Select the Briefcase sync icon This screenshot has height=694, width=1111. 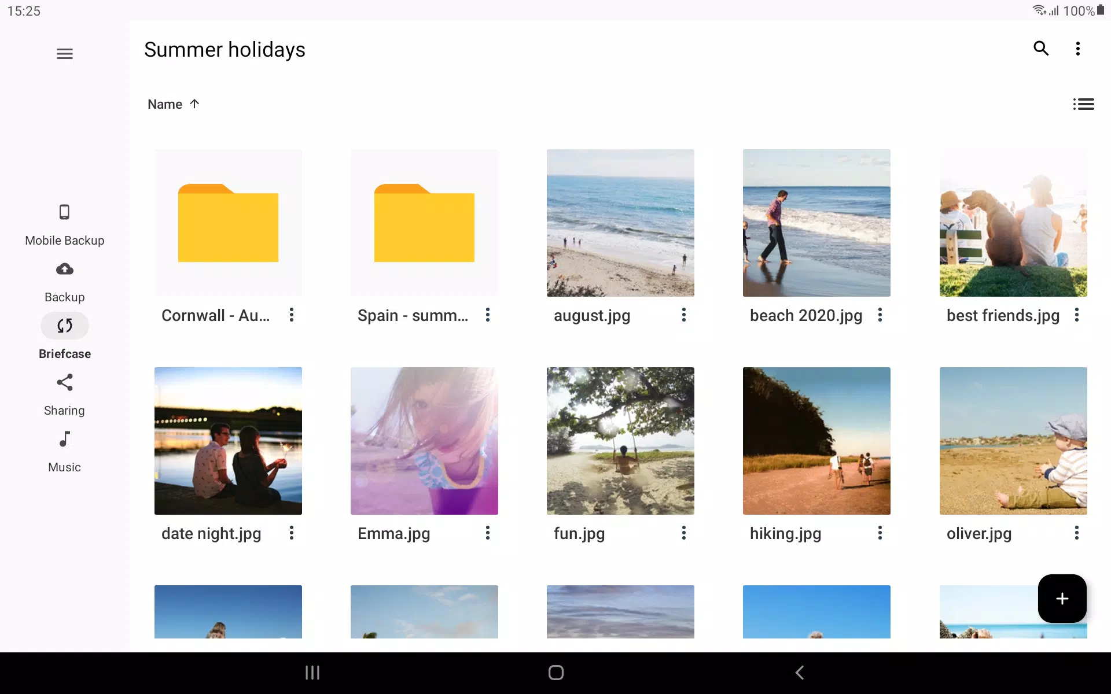[65, 326]
